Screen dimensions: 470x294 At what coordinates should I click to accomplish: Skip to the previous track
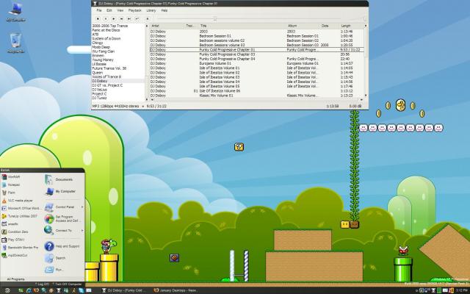[121, 18]
